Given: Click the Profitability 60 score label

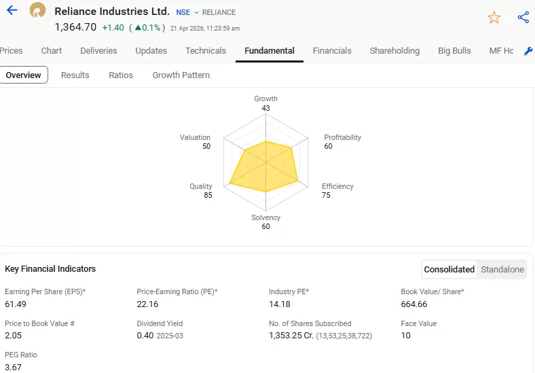Looking at the screenshot, I should (342, 142).
